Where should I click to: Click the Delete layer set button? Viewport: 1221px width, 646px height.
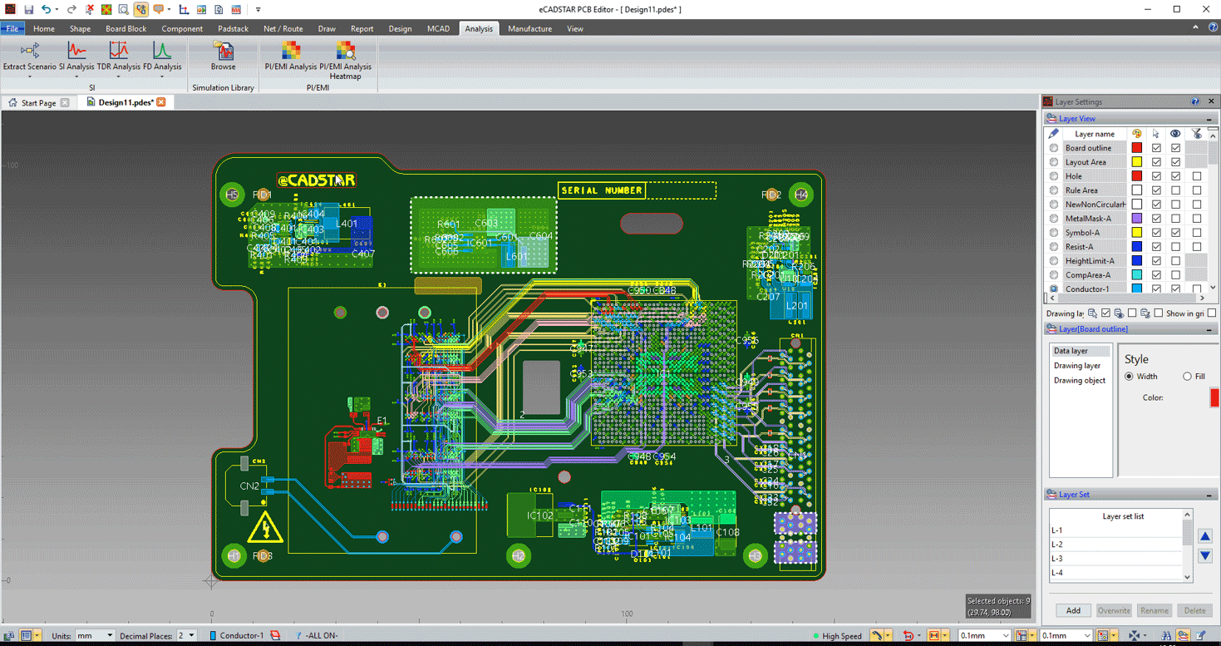point(1195,610)
